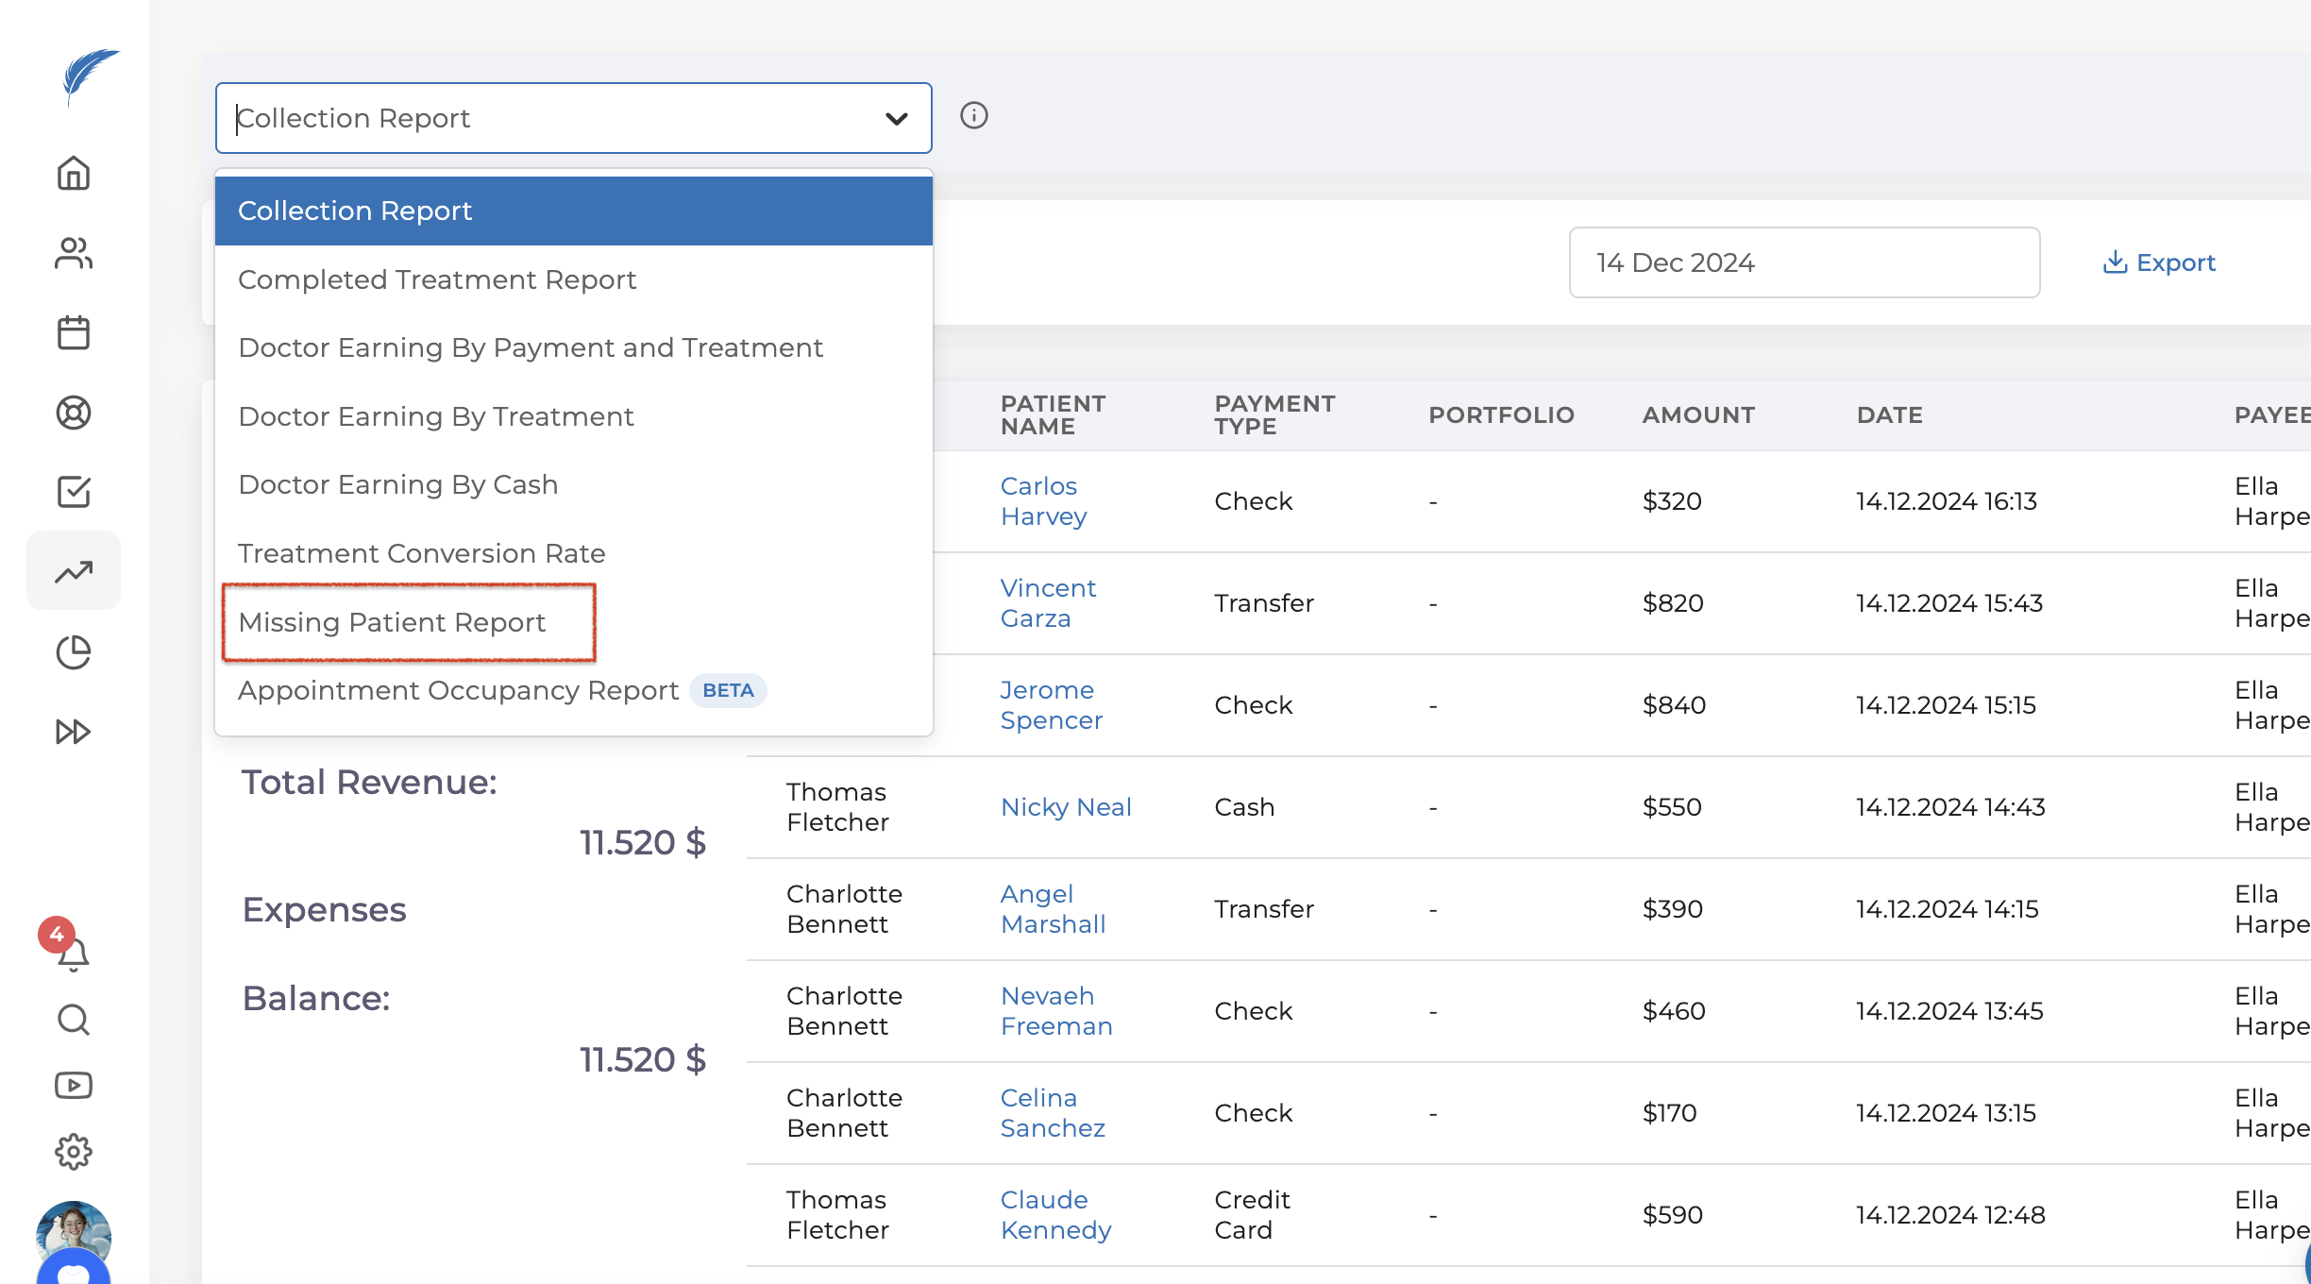Select Doctor Earning By Cash option

coord(398,484)
